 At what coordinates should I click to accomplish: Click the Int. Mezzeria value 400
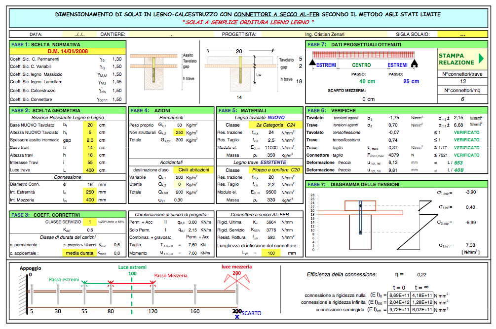(90, 200)
